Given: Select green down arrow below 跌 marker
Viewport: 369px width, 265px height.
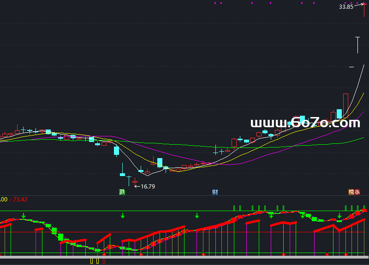Looking at the screenshot, I should coord(123,215).
